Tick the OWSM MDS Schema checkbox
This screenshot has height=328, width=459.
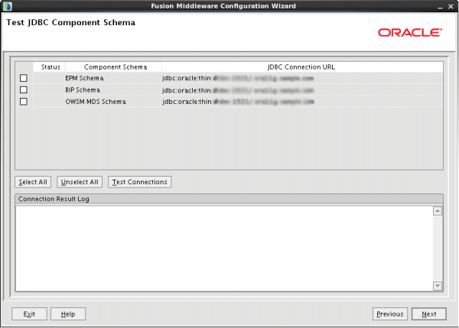(x=23, y=101)
